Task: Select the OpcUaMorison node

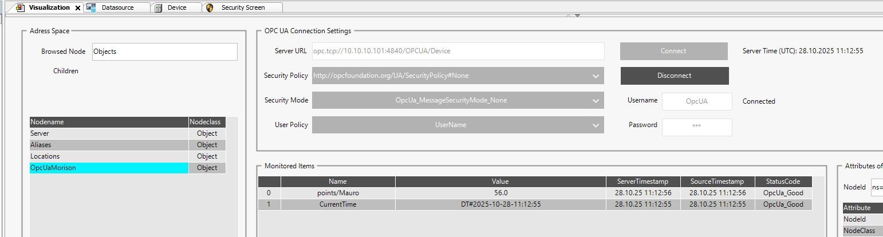Action: pyautogui.click(x=109, y=168)
